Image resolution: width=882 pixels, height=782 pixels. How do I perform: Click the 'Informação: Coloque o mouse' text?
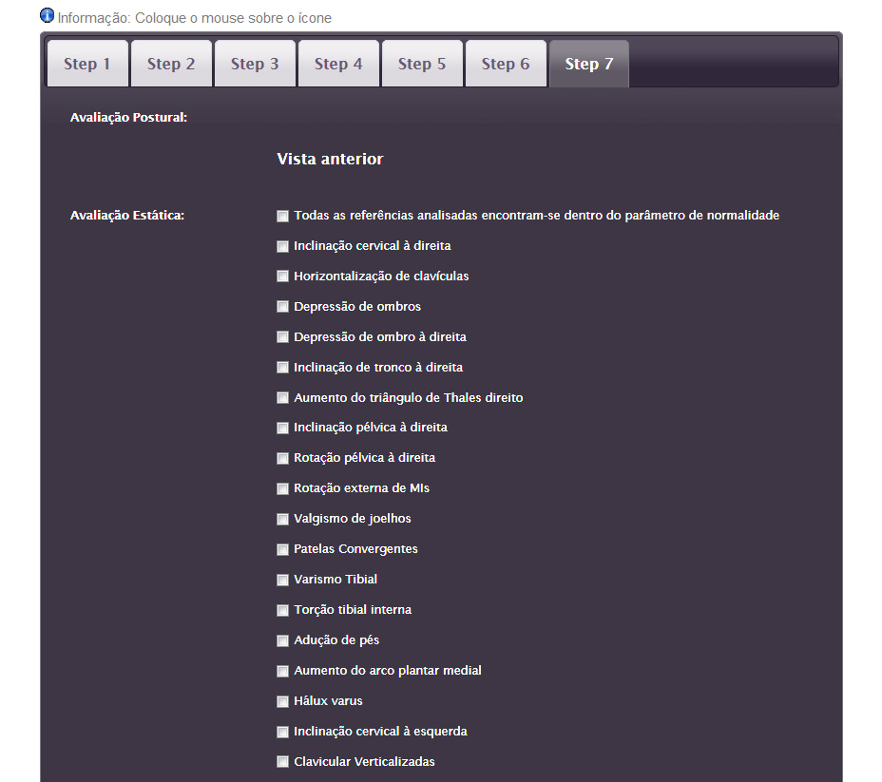(194, 18)
